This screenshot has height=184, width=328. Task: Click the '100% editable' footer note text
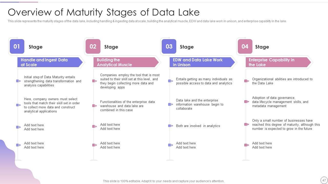163,181
